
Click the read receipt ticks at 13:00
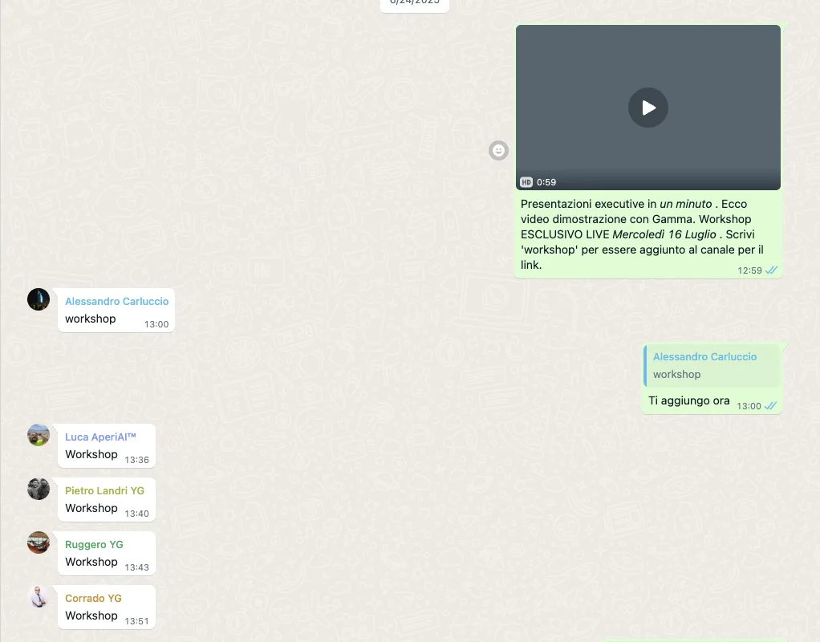tap(771, 406)
